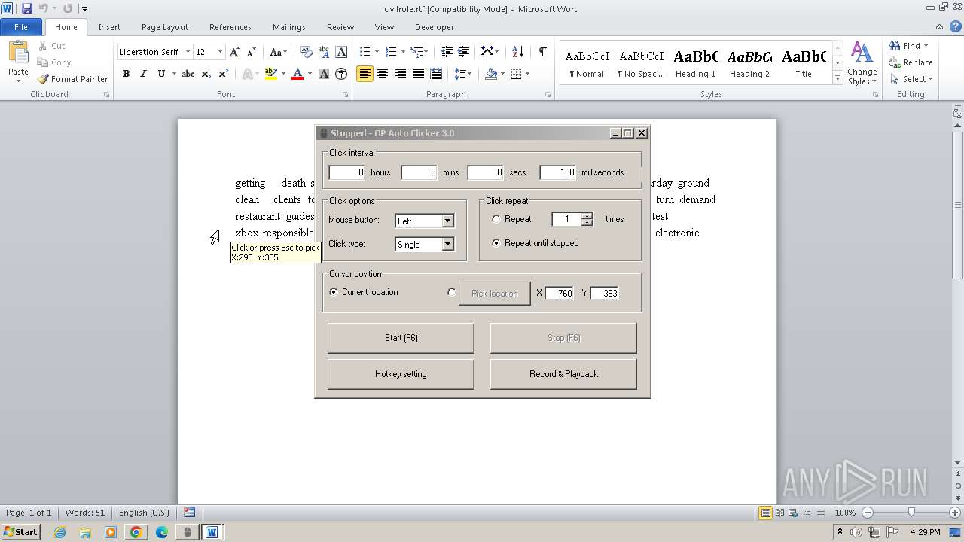Increase paragraph indent
Viewport: 964px width, 542px height.
point(465,52)
